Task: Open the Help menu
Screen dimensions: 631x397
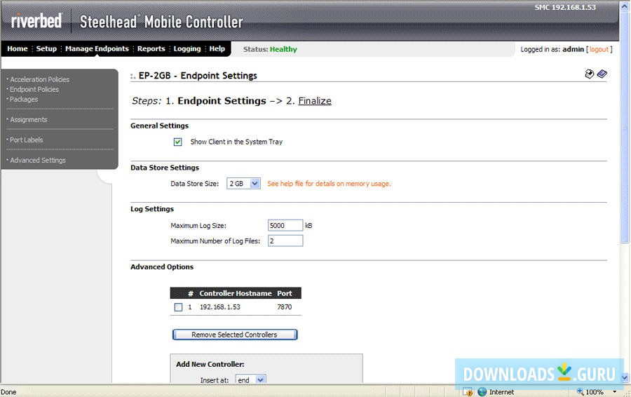Action: coord(217,48)
